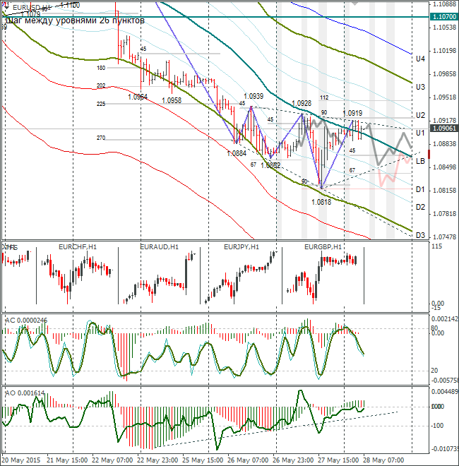Click the 21 May 15:00 time label
Viewport: 459px width, 466px height.
point(67,460)
